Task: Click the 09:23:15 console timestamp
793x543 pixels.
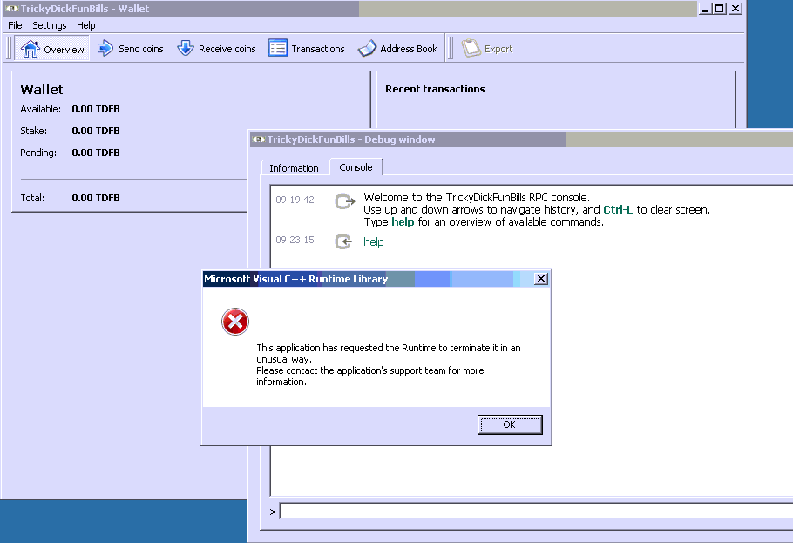Action: 295,240
